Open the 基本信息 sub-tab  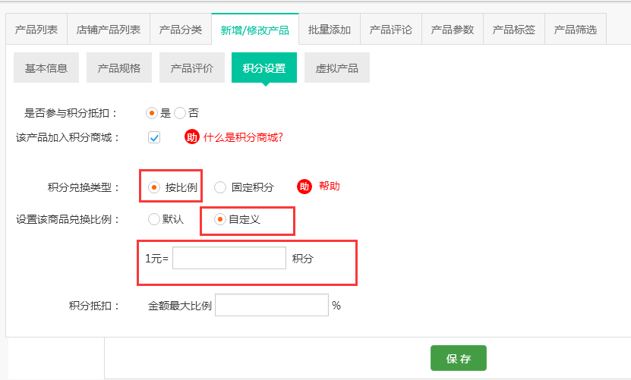[46, 68]
